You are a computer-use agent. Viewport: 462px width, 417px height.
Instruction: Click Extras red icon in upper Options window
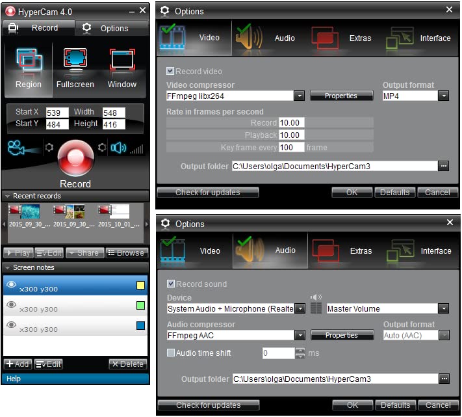pos(325,38)
